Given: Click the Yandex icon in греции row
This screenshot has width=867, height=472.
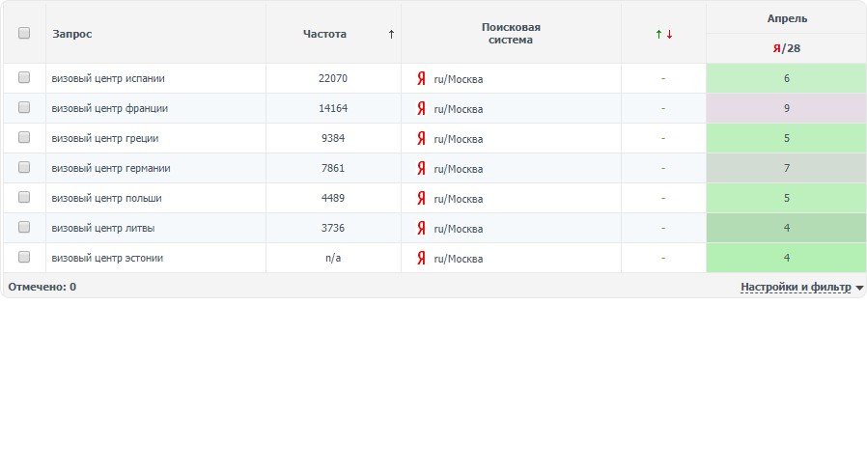Looking at the screenshot, I should coord(421,138).
